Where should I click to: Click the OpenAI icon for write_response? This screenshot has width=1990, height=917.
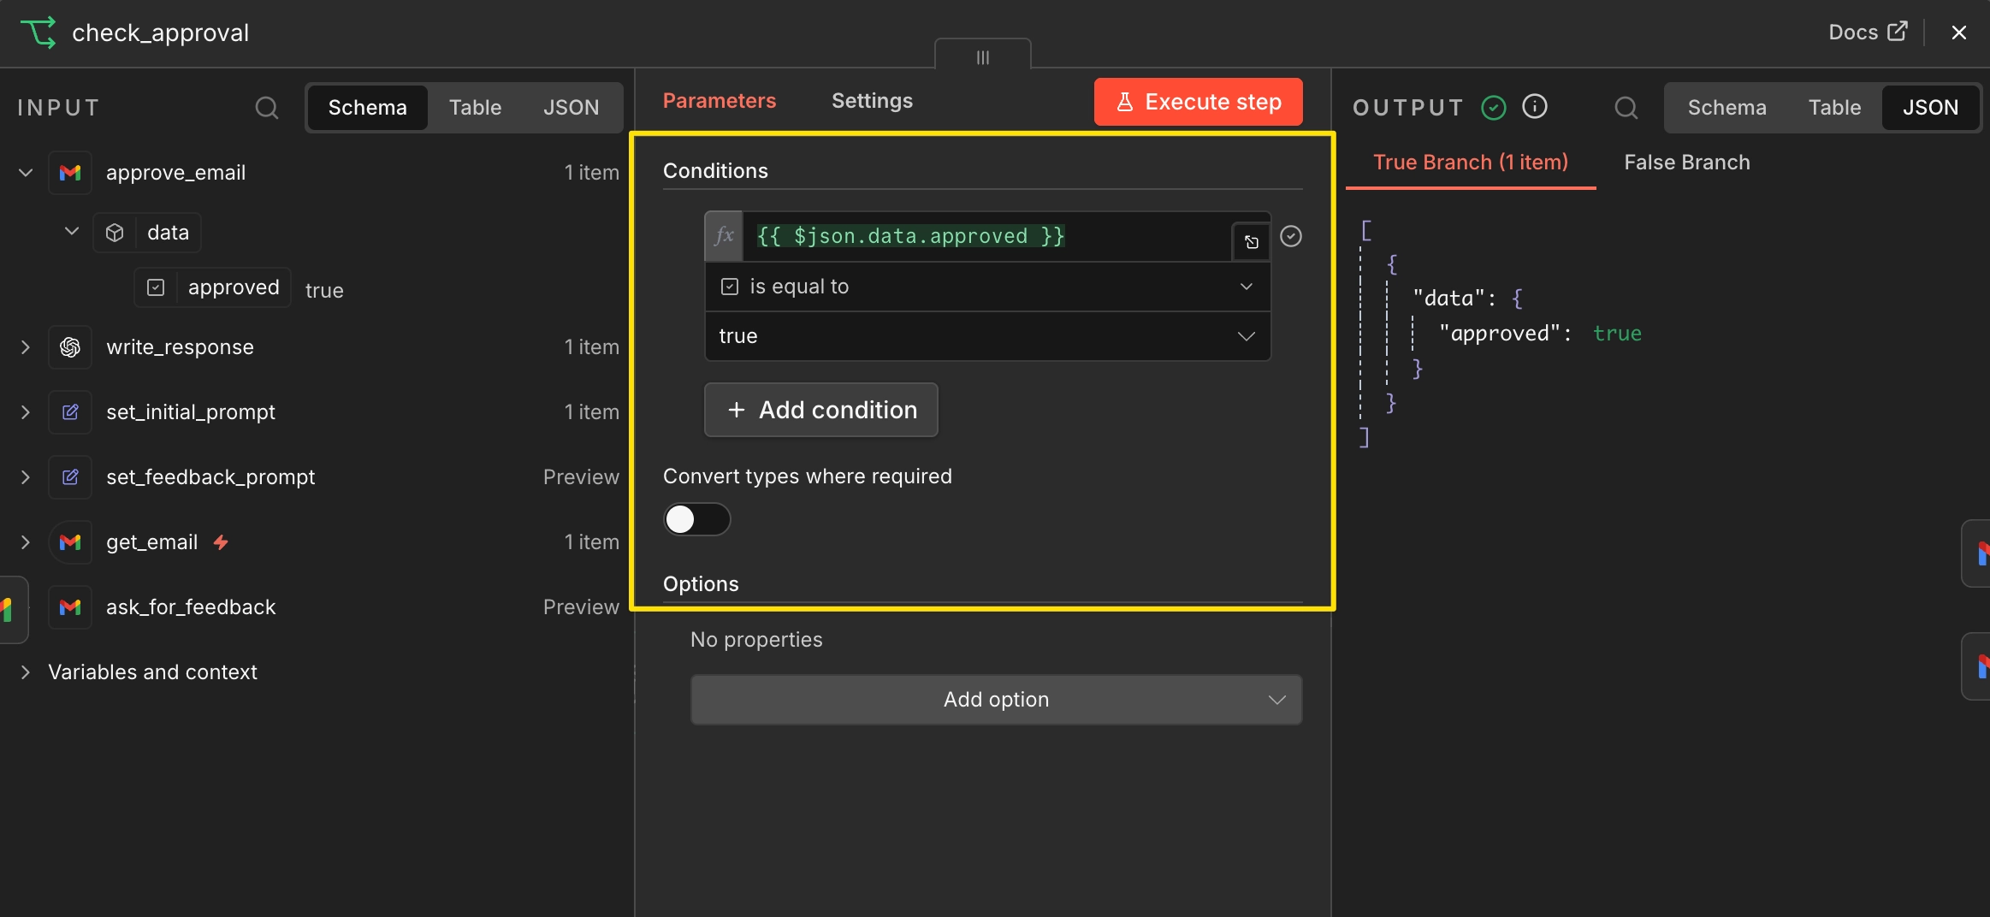70,347
